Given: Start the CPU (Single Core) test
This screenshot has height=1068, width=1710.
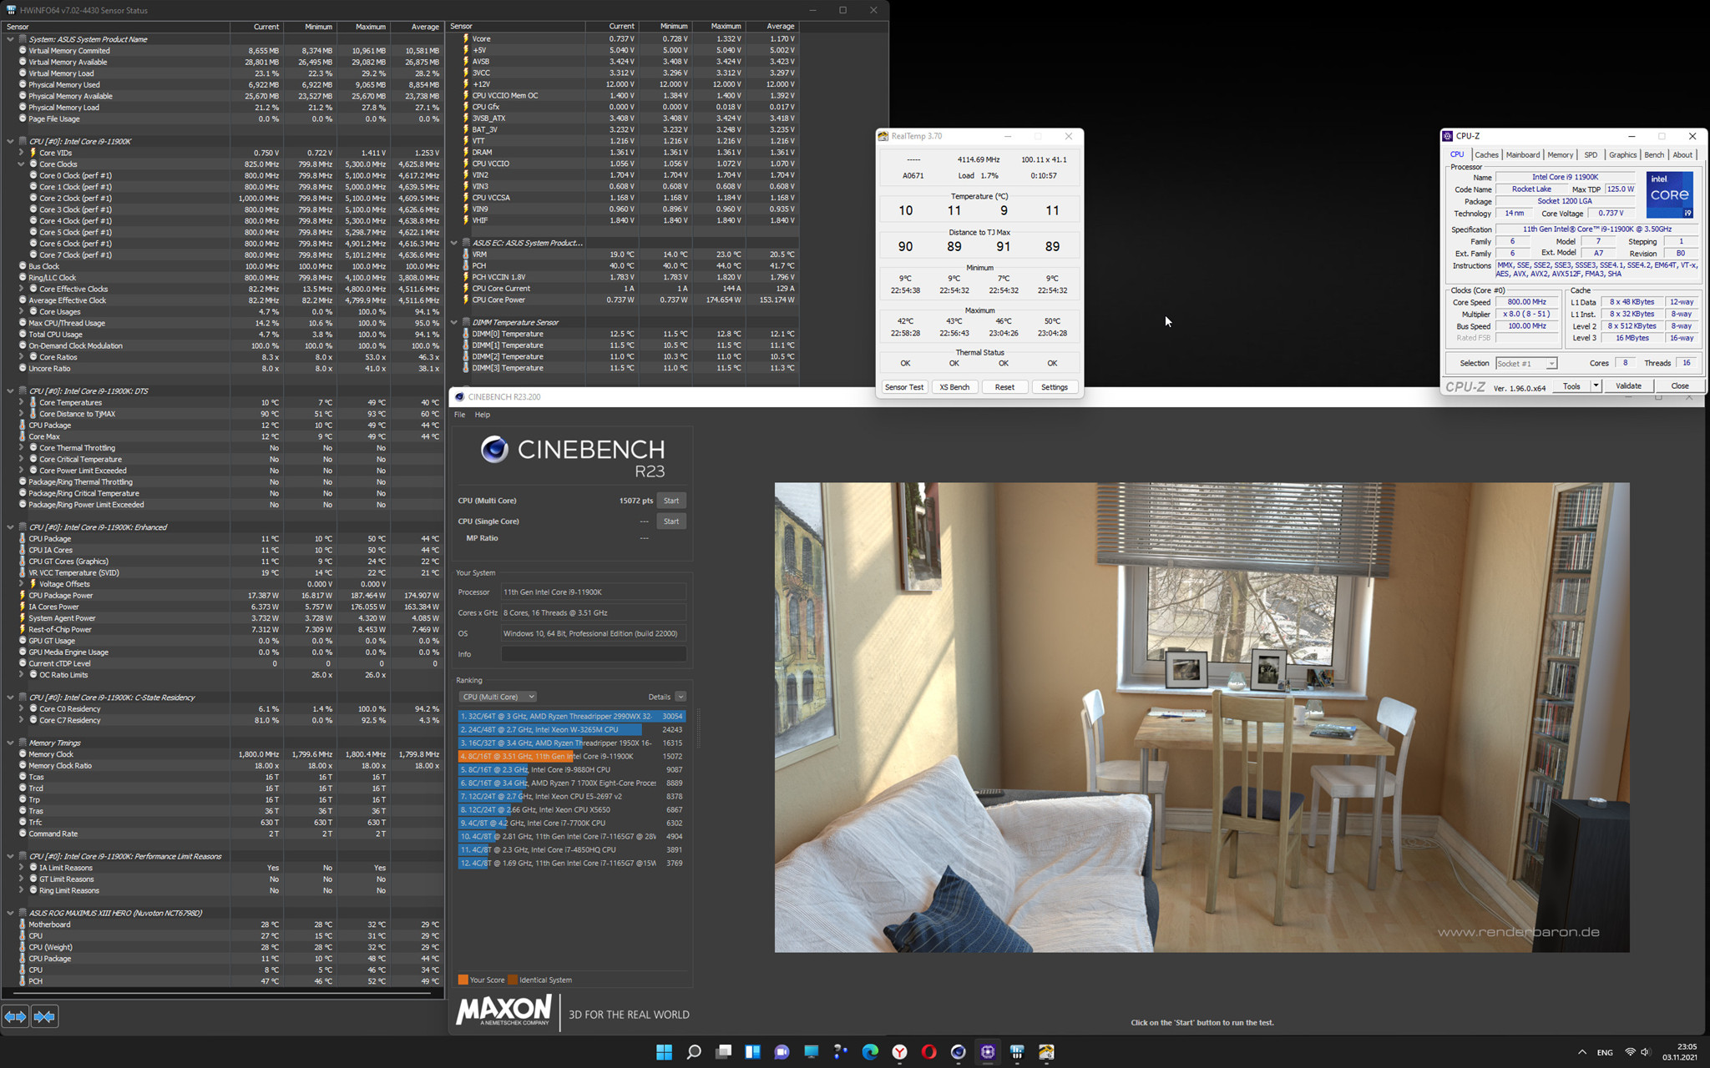Looking at the screenshot, I should click(670, 521).
